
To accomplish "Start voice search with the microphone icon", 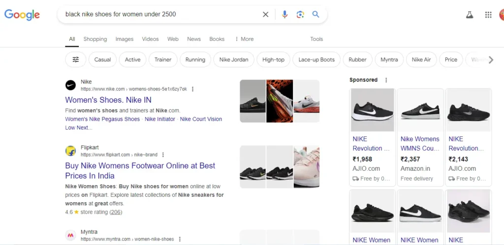I will pos(284,14).
